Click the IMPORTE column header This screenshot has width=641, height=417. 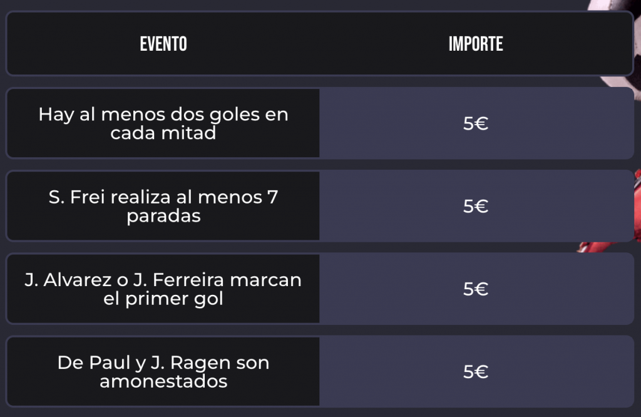pos(476,44)
